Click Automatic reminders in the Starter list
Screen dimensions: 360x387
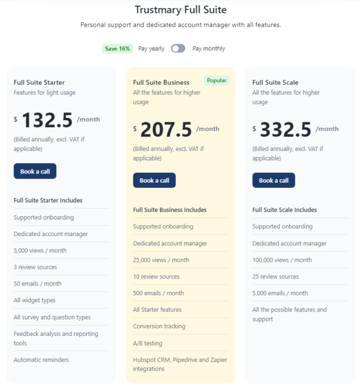coord(41,360)
